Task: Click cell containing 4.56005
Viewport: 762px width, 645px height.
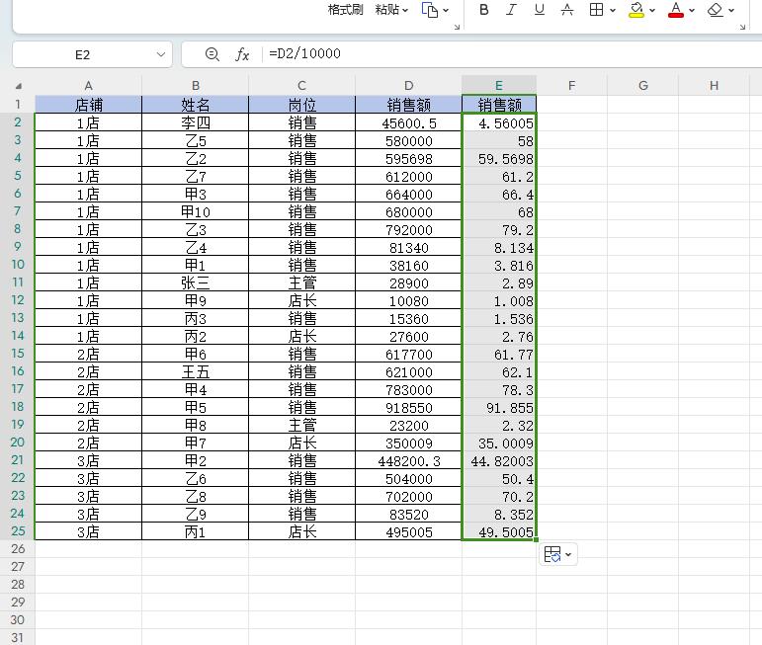Action: click(499, 122)
